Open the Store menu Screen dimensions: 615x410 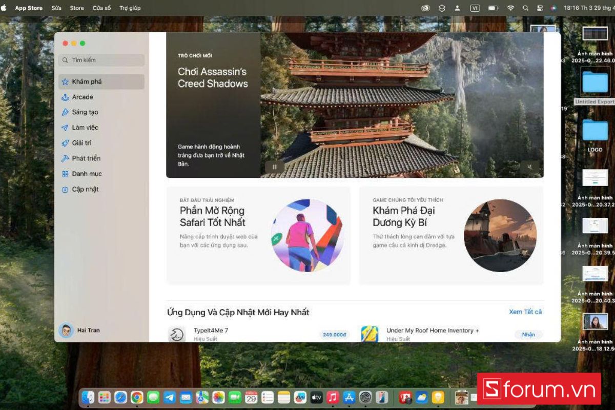77,8
